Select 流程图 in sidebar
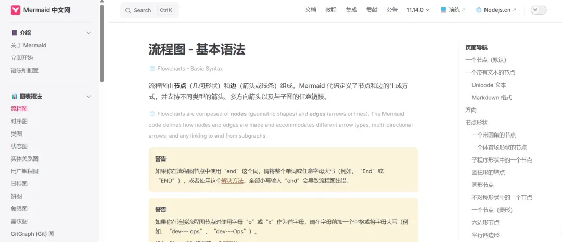Screen dimensions: 562x242 click(19, 109)
